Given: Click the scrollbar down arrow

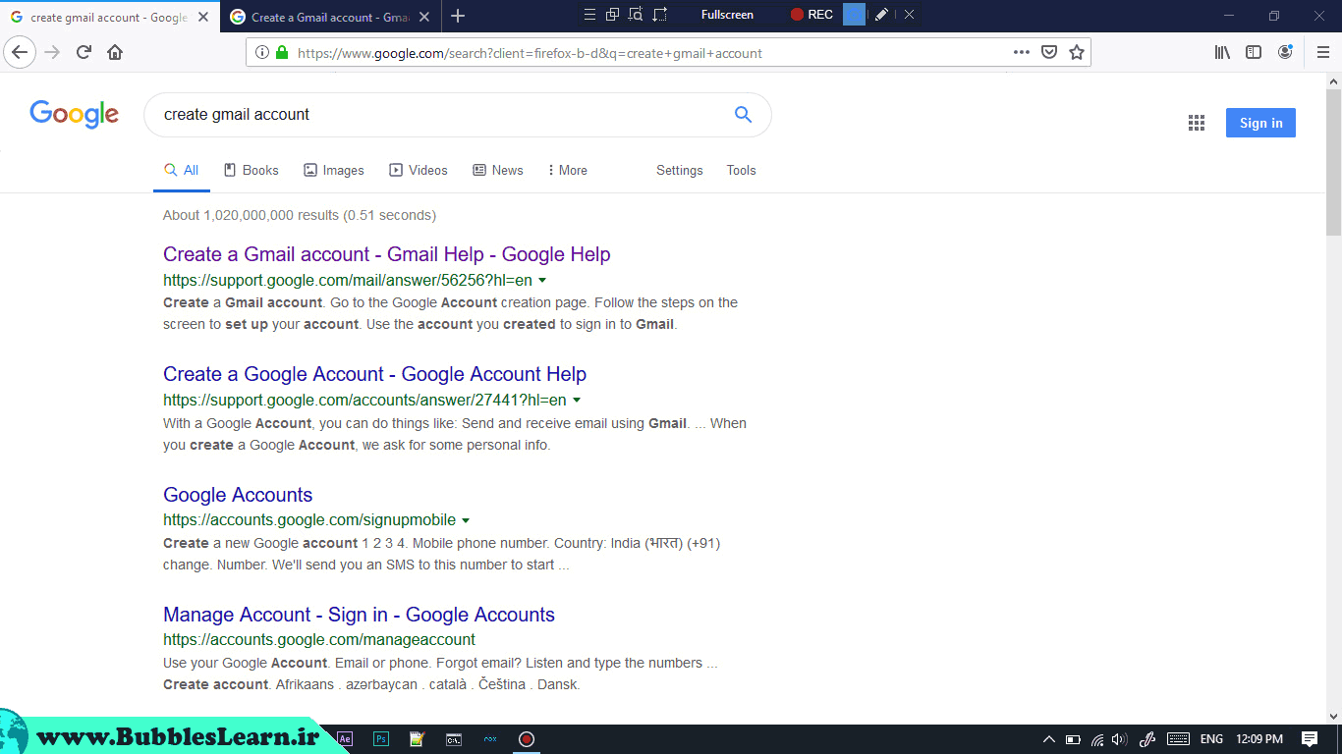Looking at the screenshot, I should point(1333,716).
